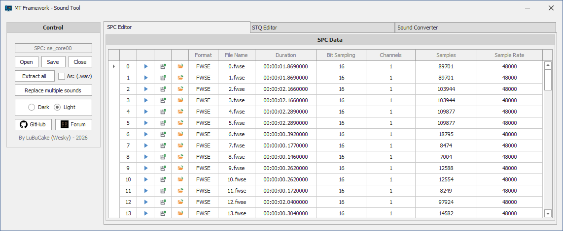Click the replace folder icon for row 2
The width and height of the screenshot is (563, 231).
click(x=180, y=89)
